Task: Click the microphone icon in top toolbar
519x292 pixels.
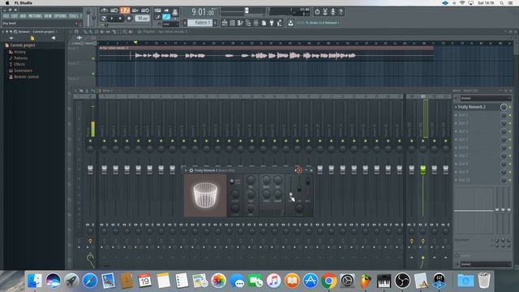Action: pos(333,12)
